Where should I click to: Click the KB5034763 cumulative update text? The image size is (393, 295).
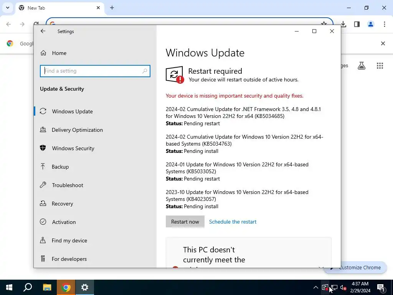coord(244,140)
